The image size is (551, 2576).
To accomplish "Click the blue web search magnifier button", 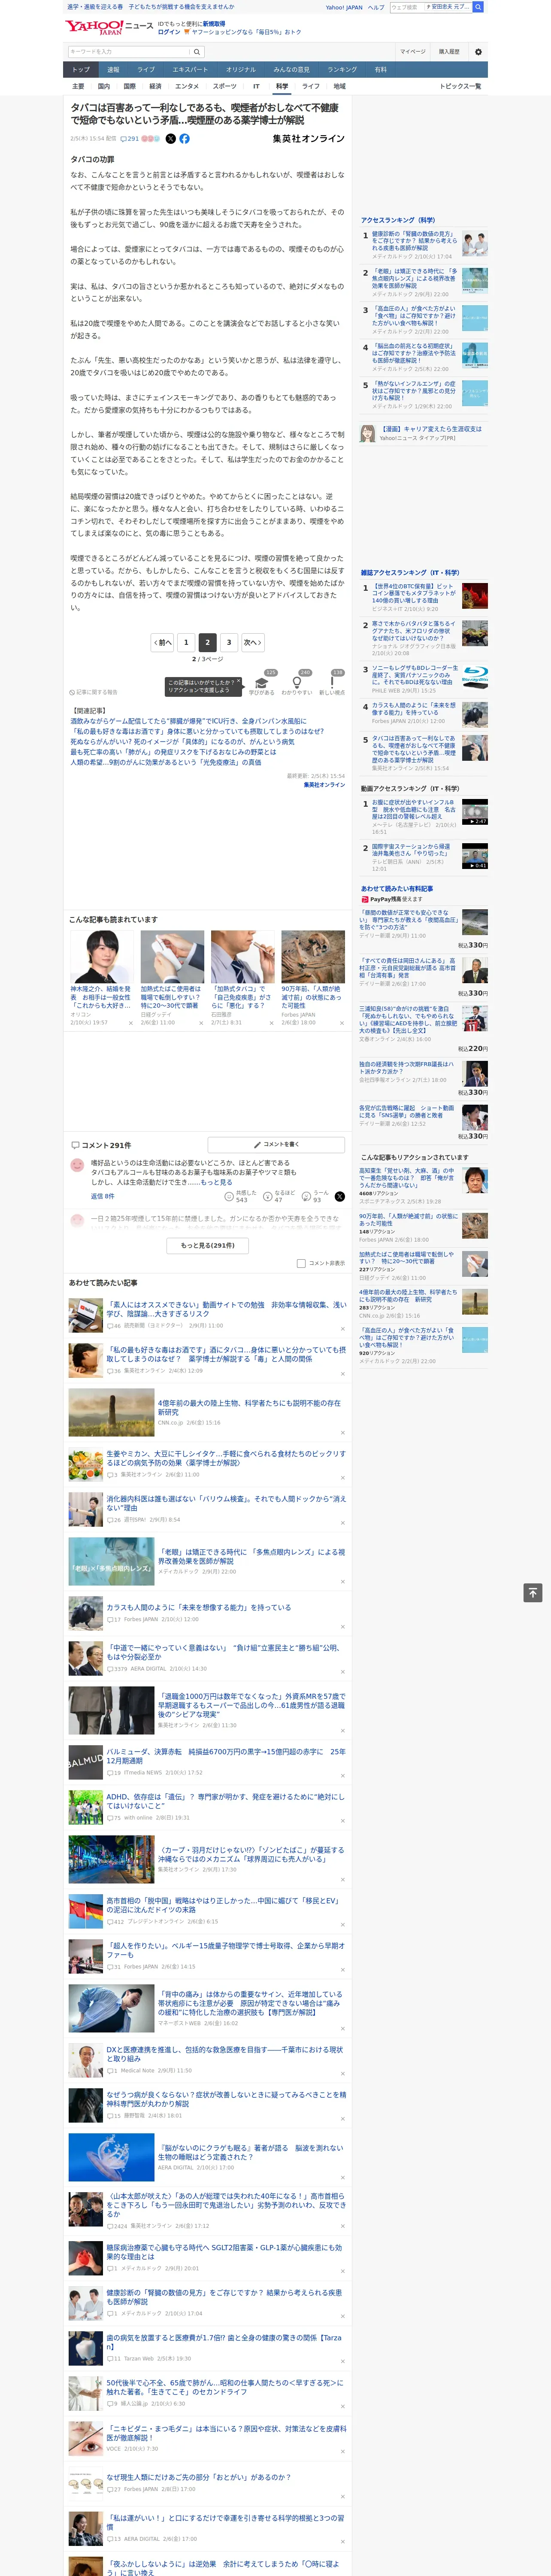I will [478, 7].
